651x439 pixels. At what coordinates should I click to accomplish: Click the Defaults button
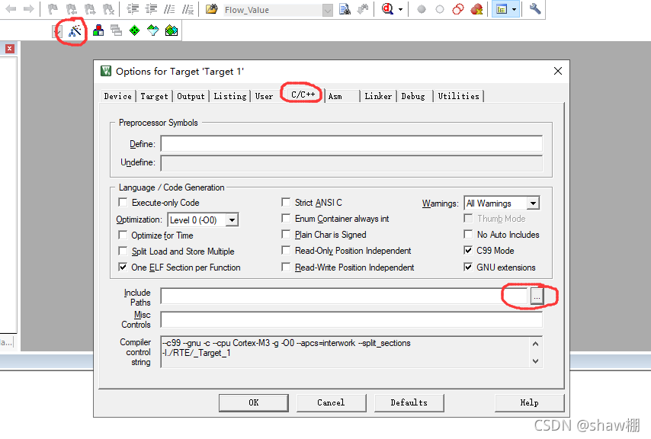409,402
